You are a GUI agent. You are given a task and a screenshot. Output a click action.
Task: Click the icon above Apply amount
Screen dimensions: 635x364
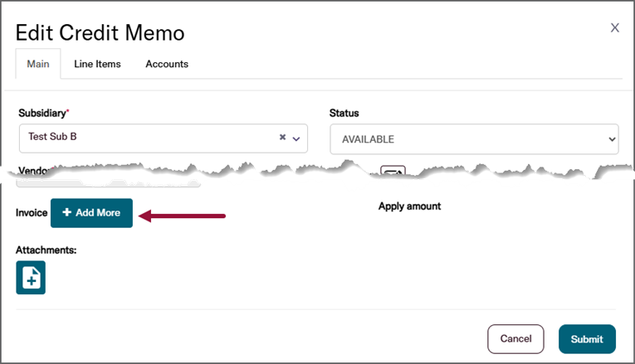[392, 172]
